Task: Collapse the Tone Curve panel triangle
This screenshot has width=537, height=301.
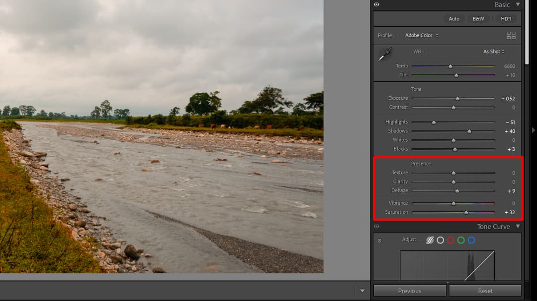Action: (518, 226)
